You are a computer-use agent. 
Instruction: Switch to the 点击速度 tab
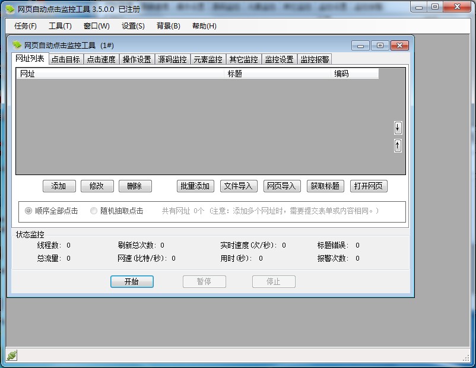101,59
